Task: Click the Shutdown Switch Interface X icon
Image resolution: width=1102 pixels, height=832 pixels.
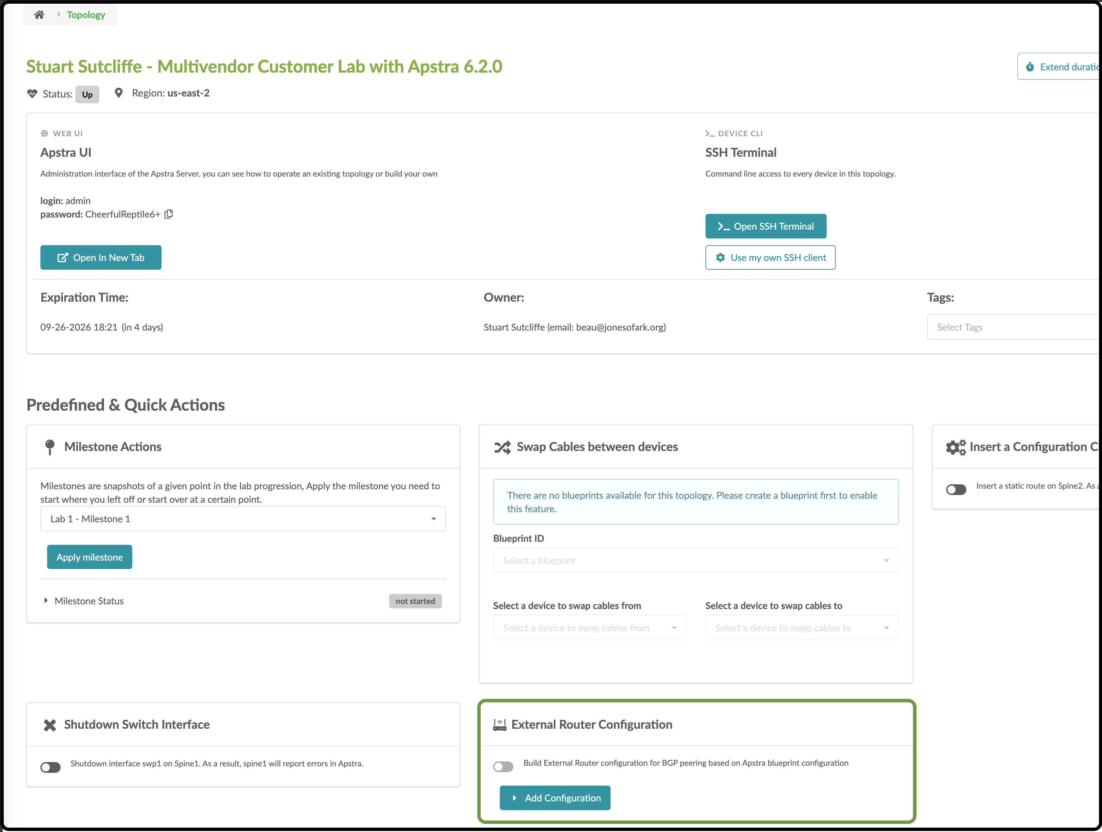Action: (50, 725)
